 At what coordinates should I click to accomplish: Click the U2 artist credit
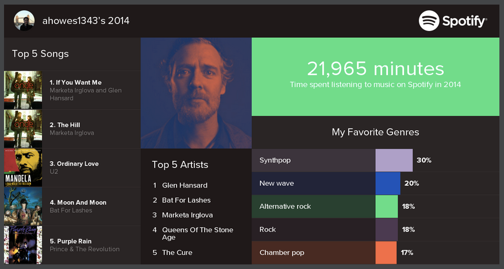point(53,171)
